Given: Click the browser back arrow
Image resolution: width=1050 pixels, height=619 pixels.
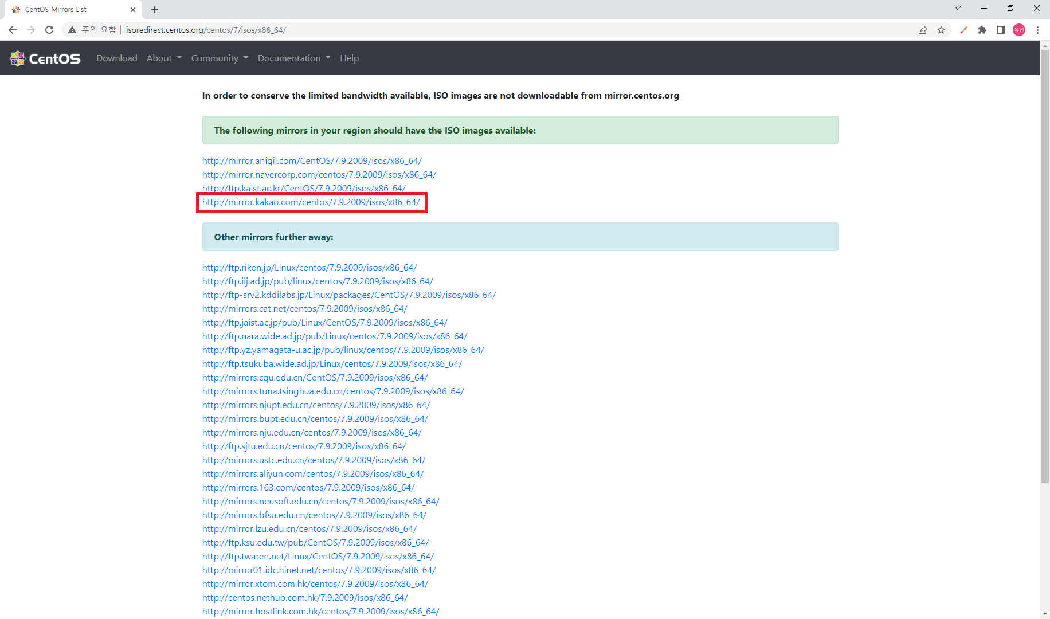Looking at the screenshot, I should [13, 30].
